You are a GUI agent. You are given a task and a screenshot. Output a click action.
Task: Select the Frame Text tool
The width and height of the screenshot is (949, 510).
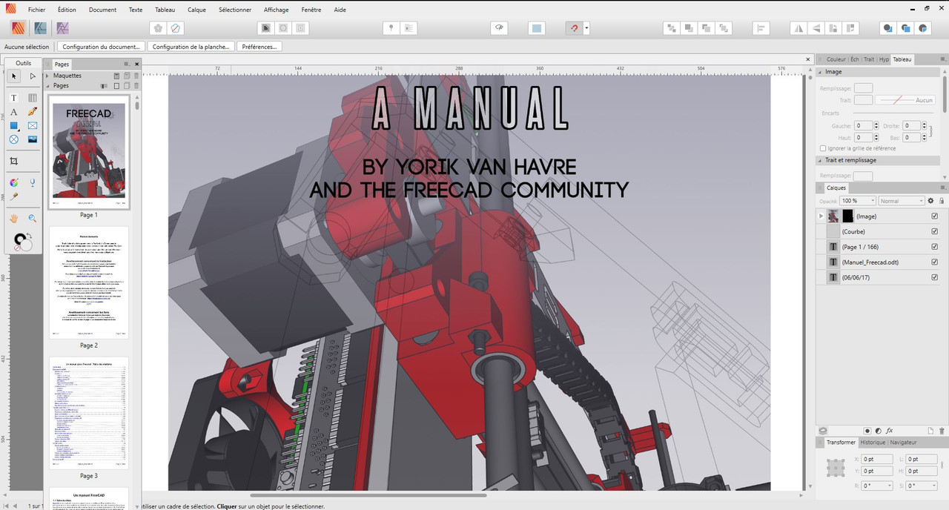(14, 98)
